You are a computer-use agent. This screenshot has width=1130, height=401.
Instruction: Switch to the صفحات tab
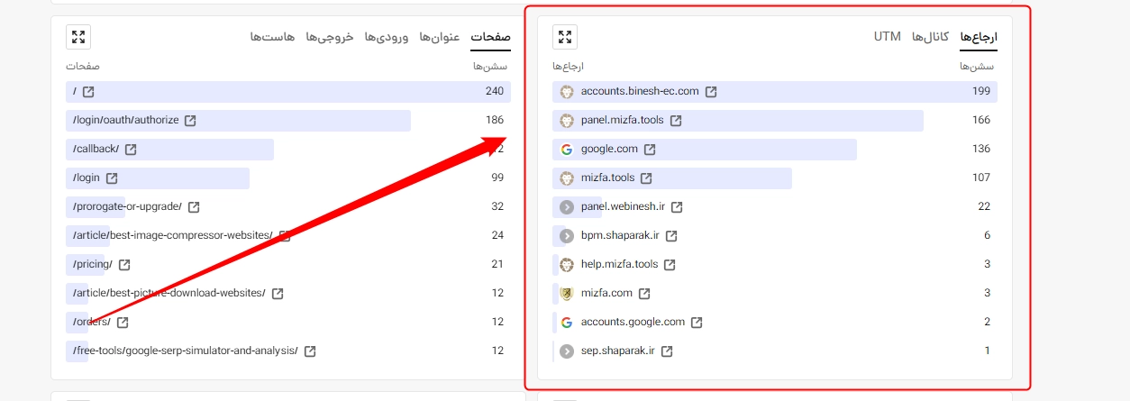pyautogui.click(x=491, y=37)
